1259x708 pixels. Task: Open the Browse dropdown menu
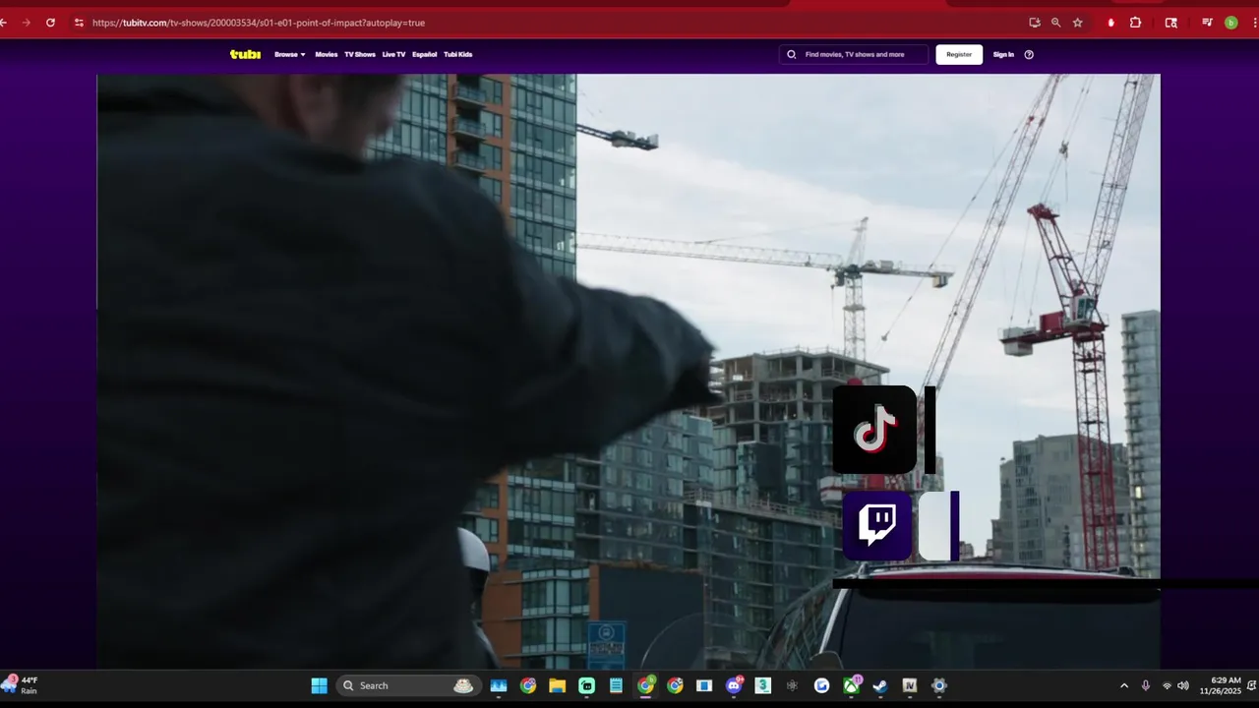[290, 54]
